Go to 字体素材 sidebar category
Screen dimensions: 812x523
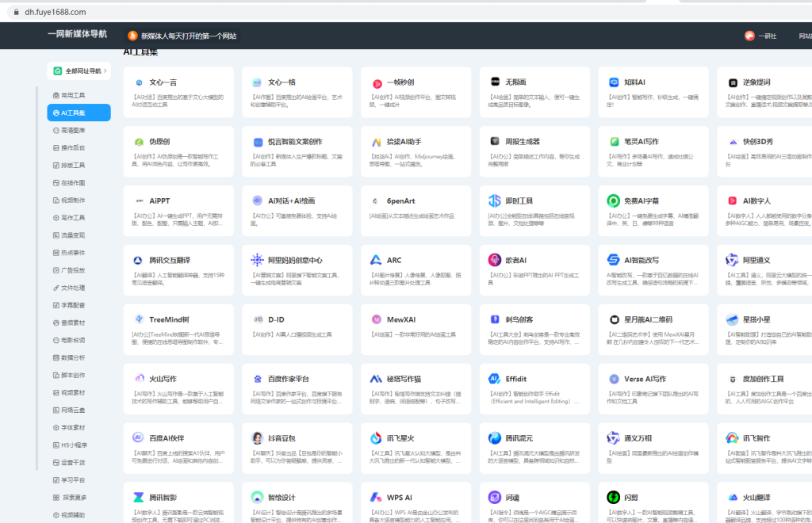tap(73, 427)
